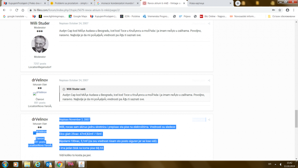The height and width of the screenshot is (168, 298).
Task: Close the Нова картица tab
Action: [x=230, y=3]
